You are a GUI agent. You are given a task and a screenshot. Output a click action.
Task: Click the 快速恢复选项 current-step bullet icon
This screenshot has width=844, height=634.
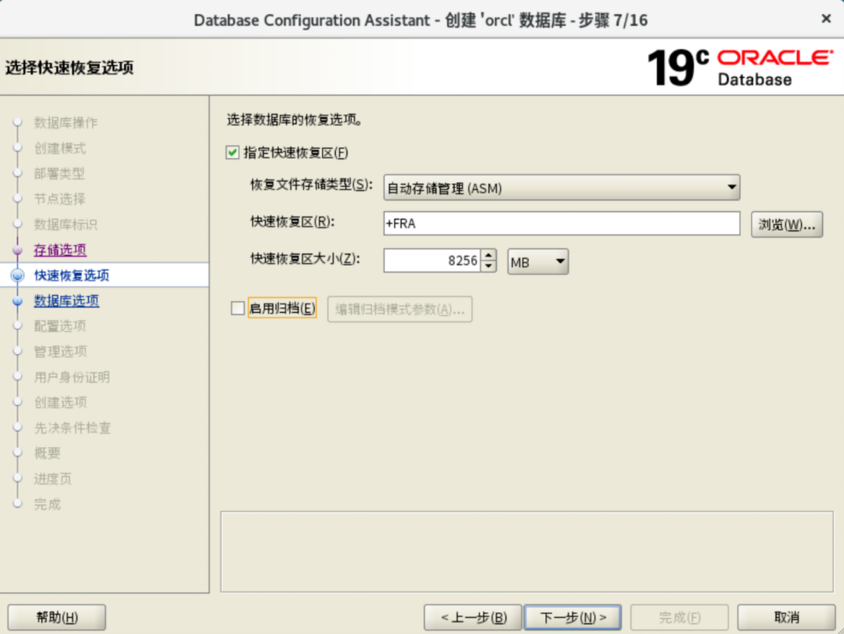click(17, 275)
